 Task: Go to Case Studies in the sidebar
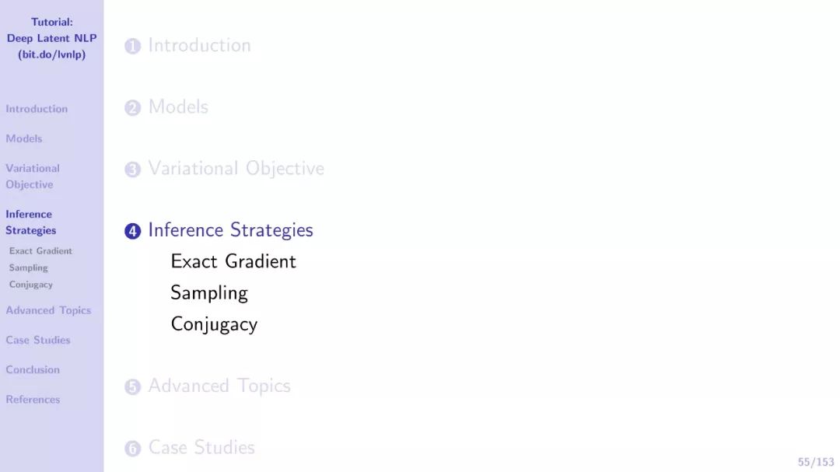pyautogui.click(x=38, y=340)
